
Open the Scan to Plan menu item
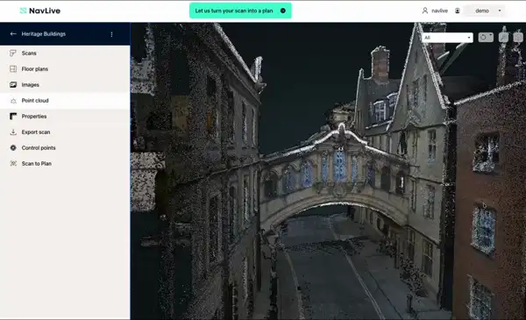pyautogui.click(x=65, y=163)
